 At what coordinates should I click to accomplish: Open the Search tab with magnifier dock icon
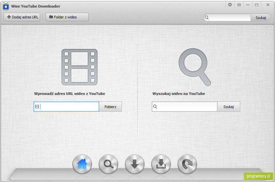[108, 164]
